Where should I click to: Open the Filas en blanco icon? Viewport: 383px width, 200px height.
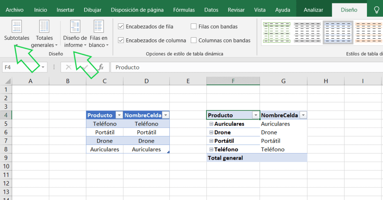coord(98,26)
